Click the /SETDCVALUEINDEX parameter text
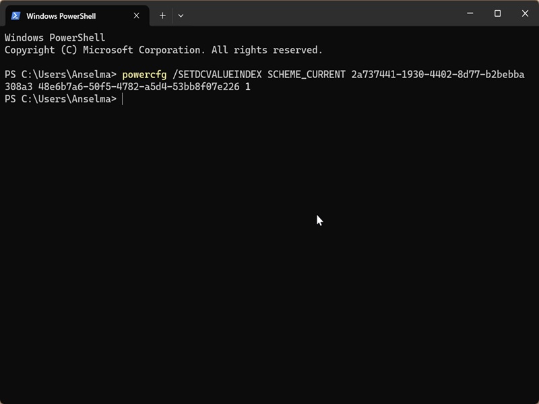The image size is (539, 404). tap(217, 75)
